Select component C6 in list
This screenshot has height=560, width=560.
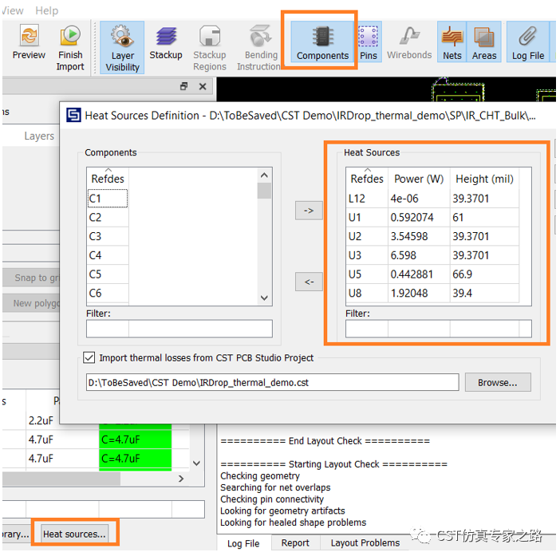click(108, 293)
